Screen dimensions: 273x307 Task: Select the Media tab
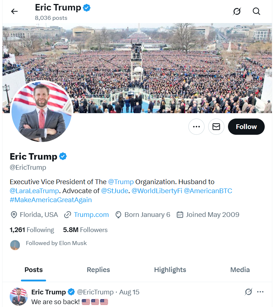pyautogui.click(x=240, y=270)
